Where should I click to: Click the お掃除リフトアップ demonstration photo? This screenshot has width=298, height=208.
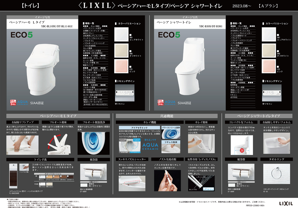[x=22, y=145]
